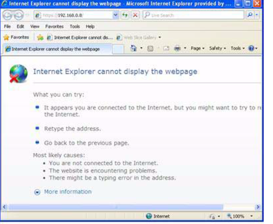Click the browser Back arrow button
This screenshot has width=273, height=224.
[7, 15]
